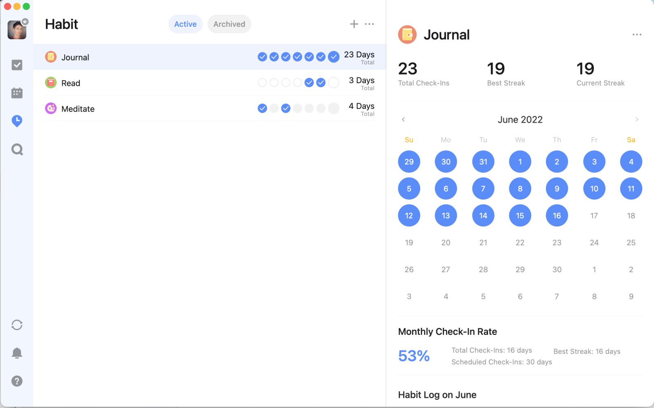
Task: Click the '23 Days' total for Journal
Action: point(359,54)
